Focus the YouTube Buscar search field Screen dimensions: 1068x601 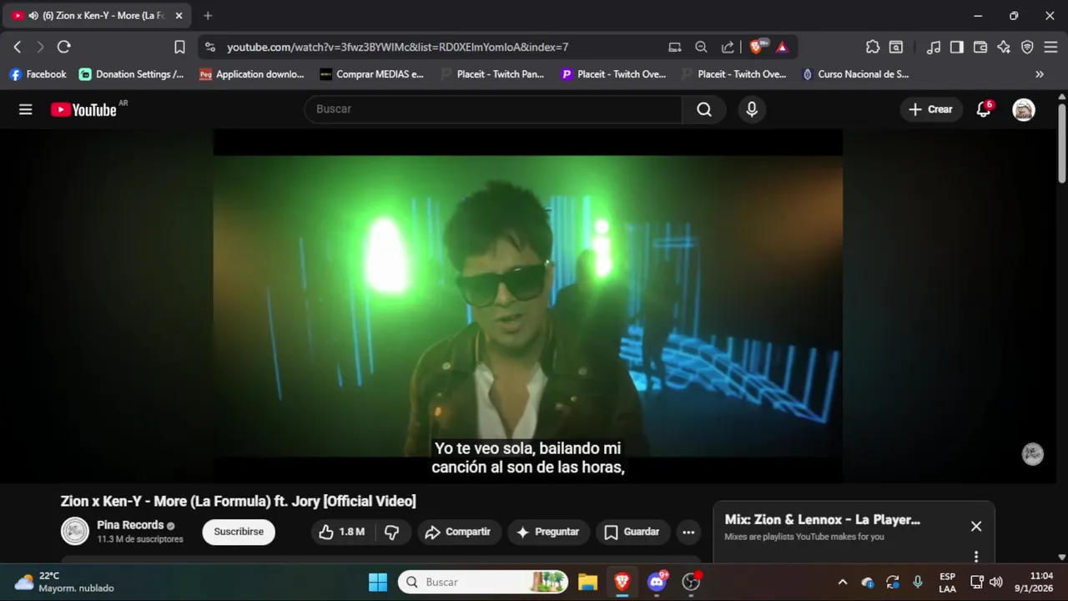493,109
